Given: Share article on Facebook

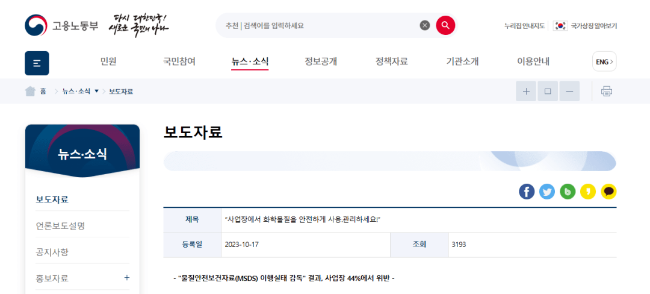Looking at the screenshot, I should [x=527, y=192].
